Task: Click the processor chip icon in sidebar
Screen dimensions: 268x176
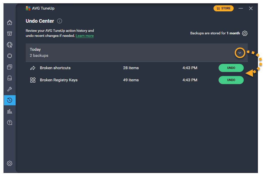Action: click(10, 56)
